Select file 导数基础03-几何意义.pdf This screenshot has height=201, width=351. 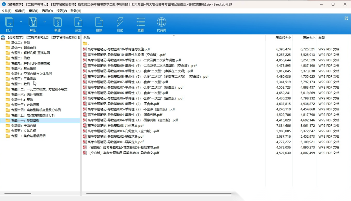[x=115, y=126]
